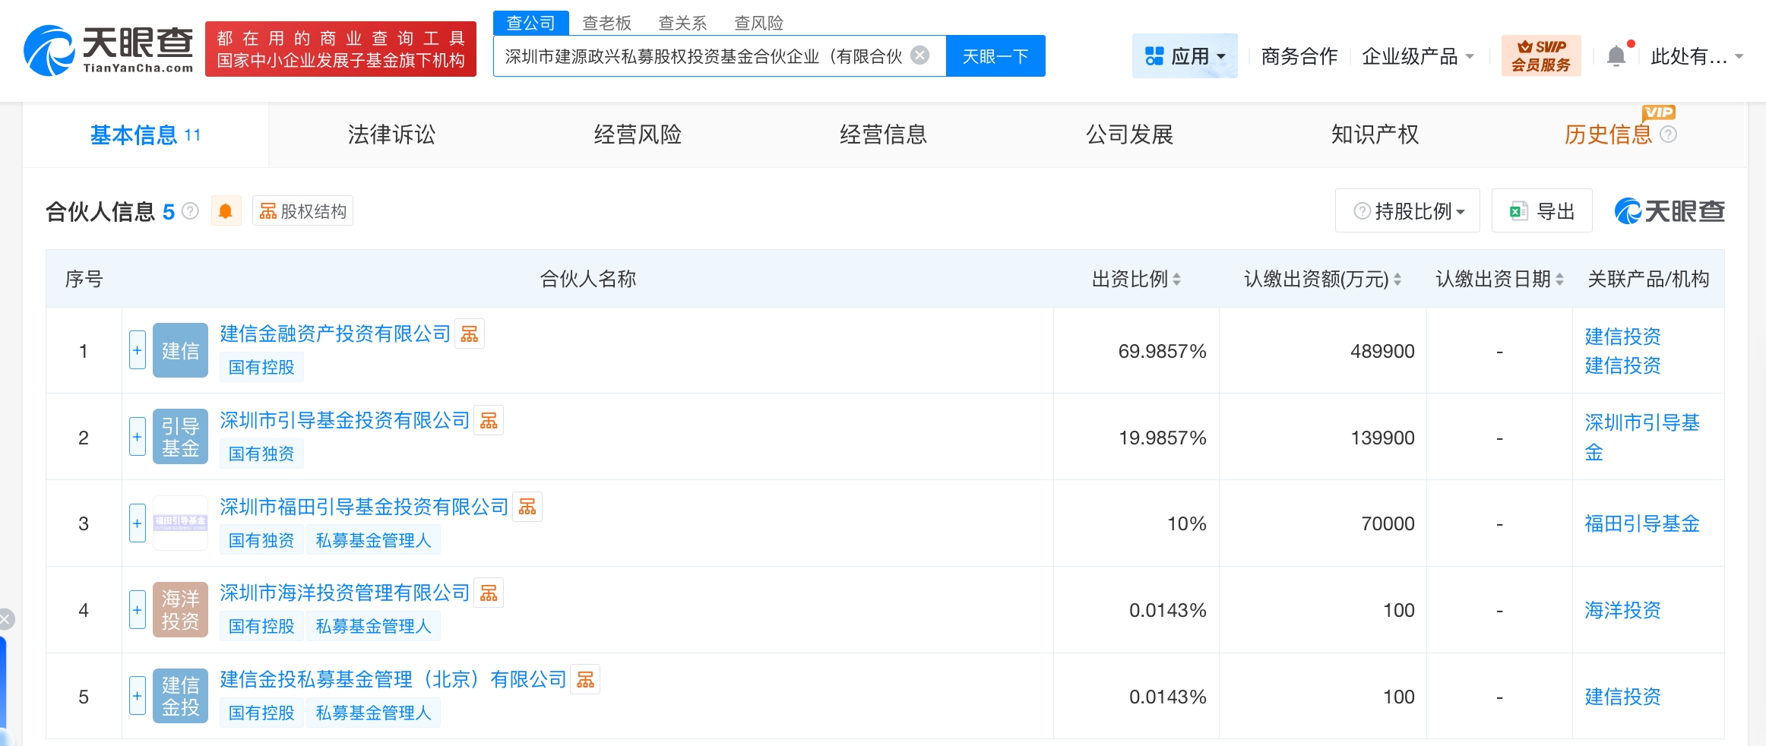The image size is (1766, 746).
Task: Open the 持股比例 dropdown
Action: tap(1407, 211)
